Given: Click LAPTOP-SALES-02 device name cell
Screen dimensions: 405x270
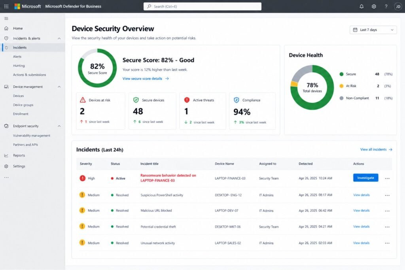Looking at the screenshot, I should [228, 243].
